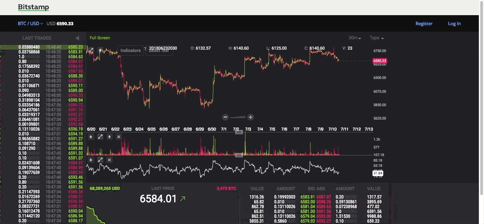484x224 pixels.
Task: Maximize the volume pane
Action: (x=100, y=137)
